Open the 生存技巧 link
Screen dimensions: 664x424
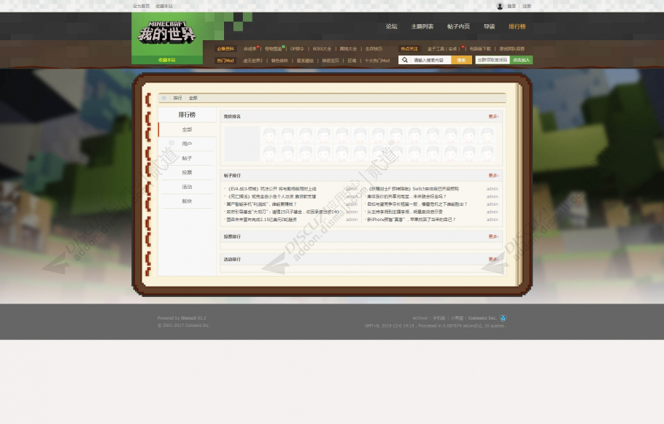(374, 49)
